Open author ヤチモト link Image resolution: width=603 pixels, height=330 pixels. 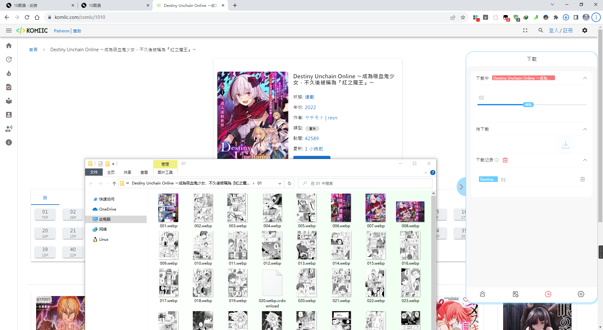coord(314,118)
